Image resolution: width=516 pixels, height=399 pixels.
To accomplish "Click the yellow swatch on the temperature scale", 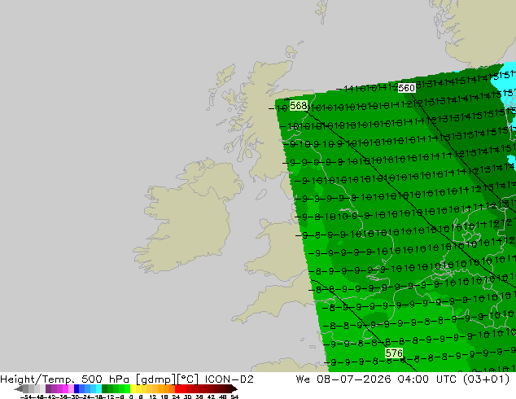I will tap(133, 388).
